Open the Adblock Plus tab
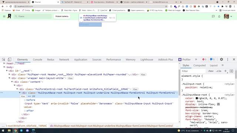The image size is (237, 133). pyautogui.click(x=166, y=59)
